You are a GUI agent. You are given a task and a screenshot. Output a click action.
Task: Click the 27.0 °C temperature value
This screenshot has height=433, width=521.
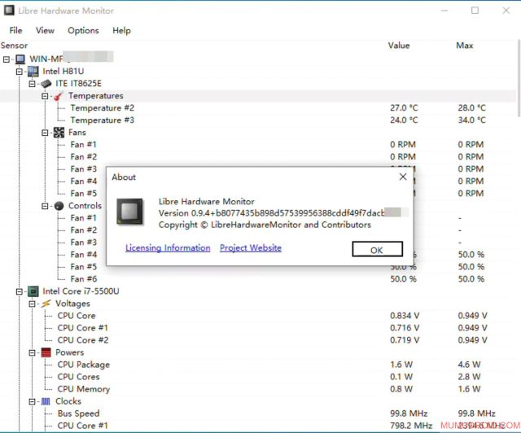(404, 108)
